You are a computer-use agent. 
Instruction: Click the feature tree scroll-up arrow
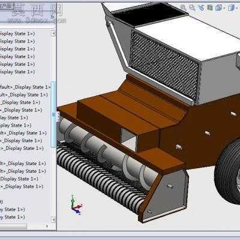point(53,33)
